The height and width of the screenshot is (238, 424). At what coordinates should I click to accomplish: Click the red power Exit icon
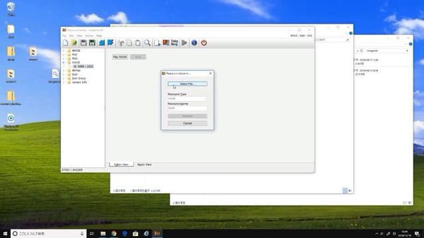point(204,42)
